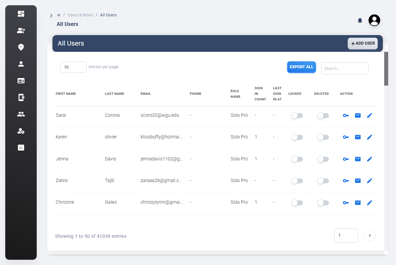Sort by PHONE column header

(196, 94)
